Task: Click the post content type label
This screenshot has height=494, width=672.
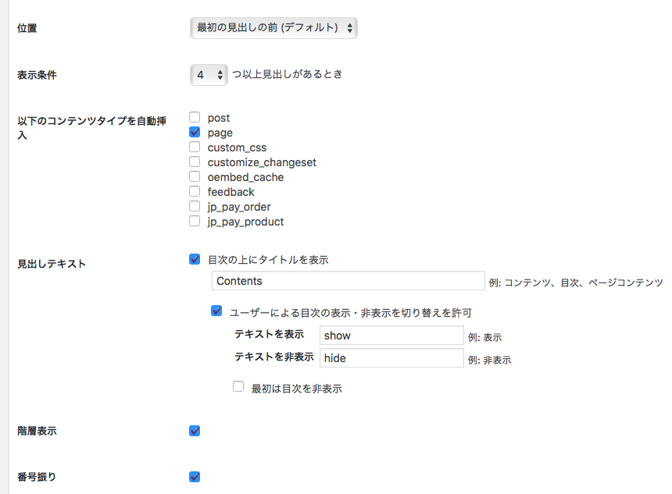Action: pyautogui.click(x=219, y=118)
